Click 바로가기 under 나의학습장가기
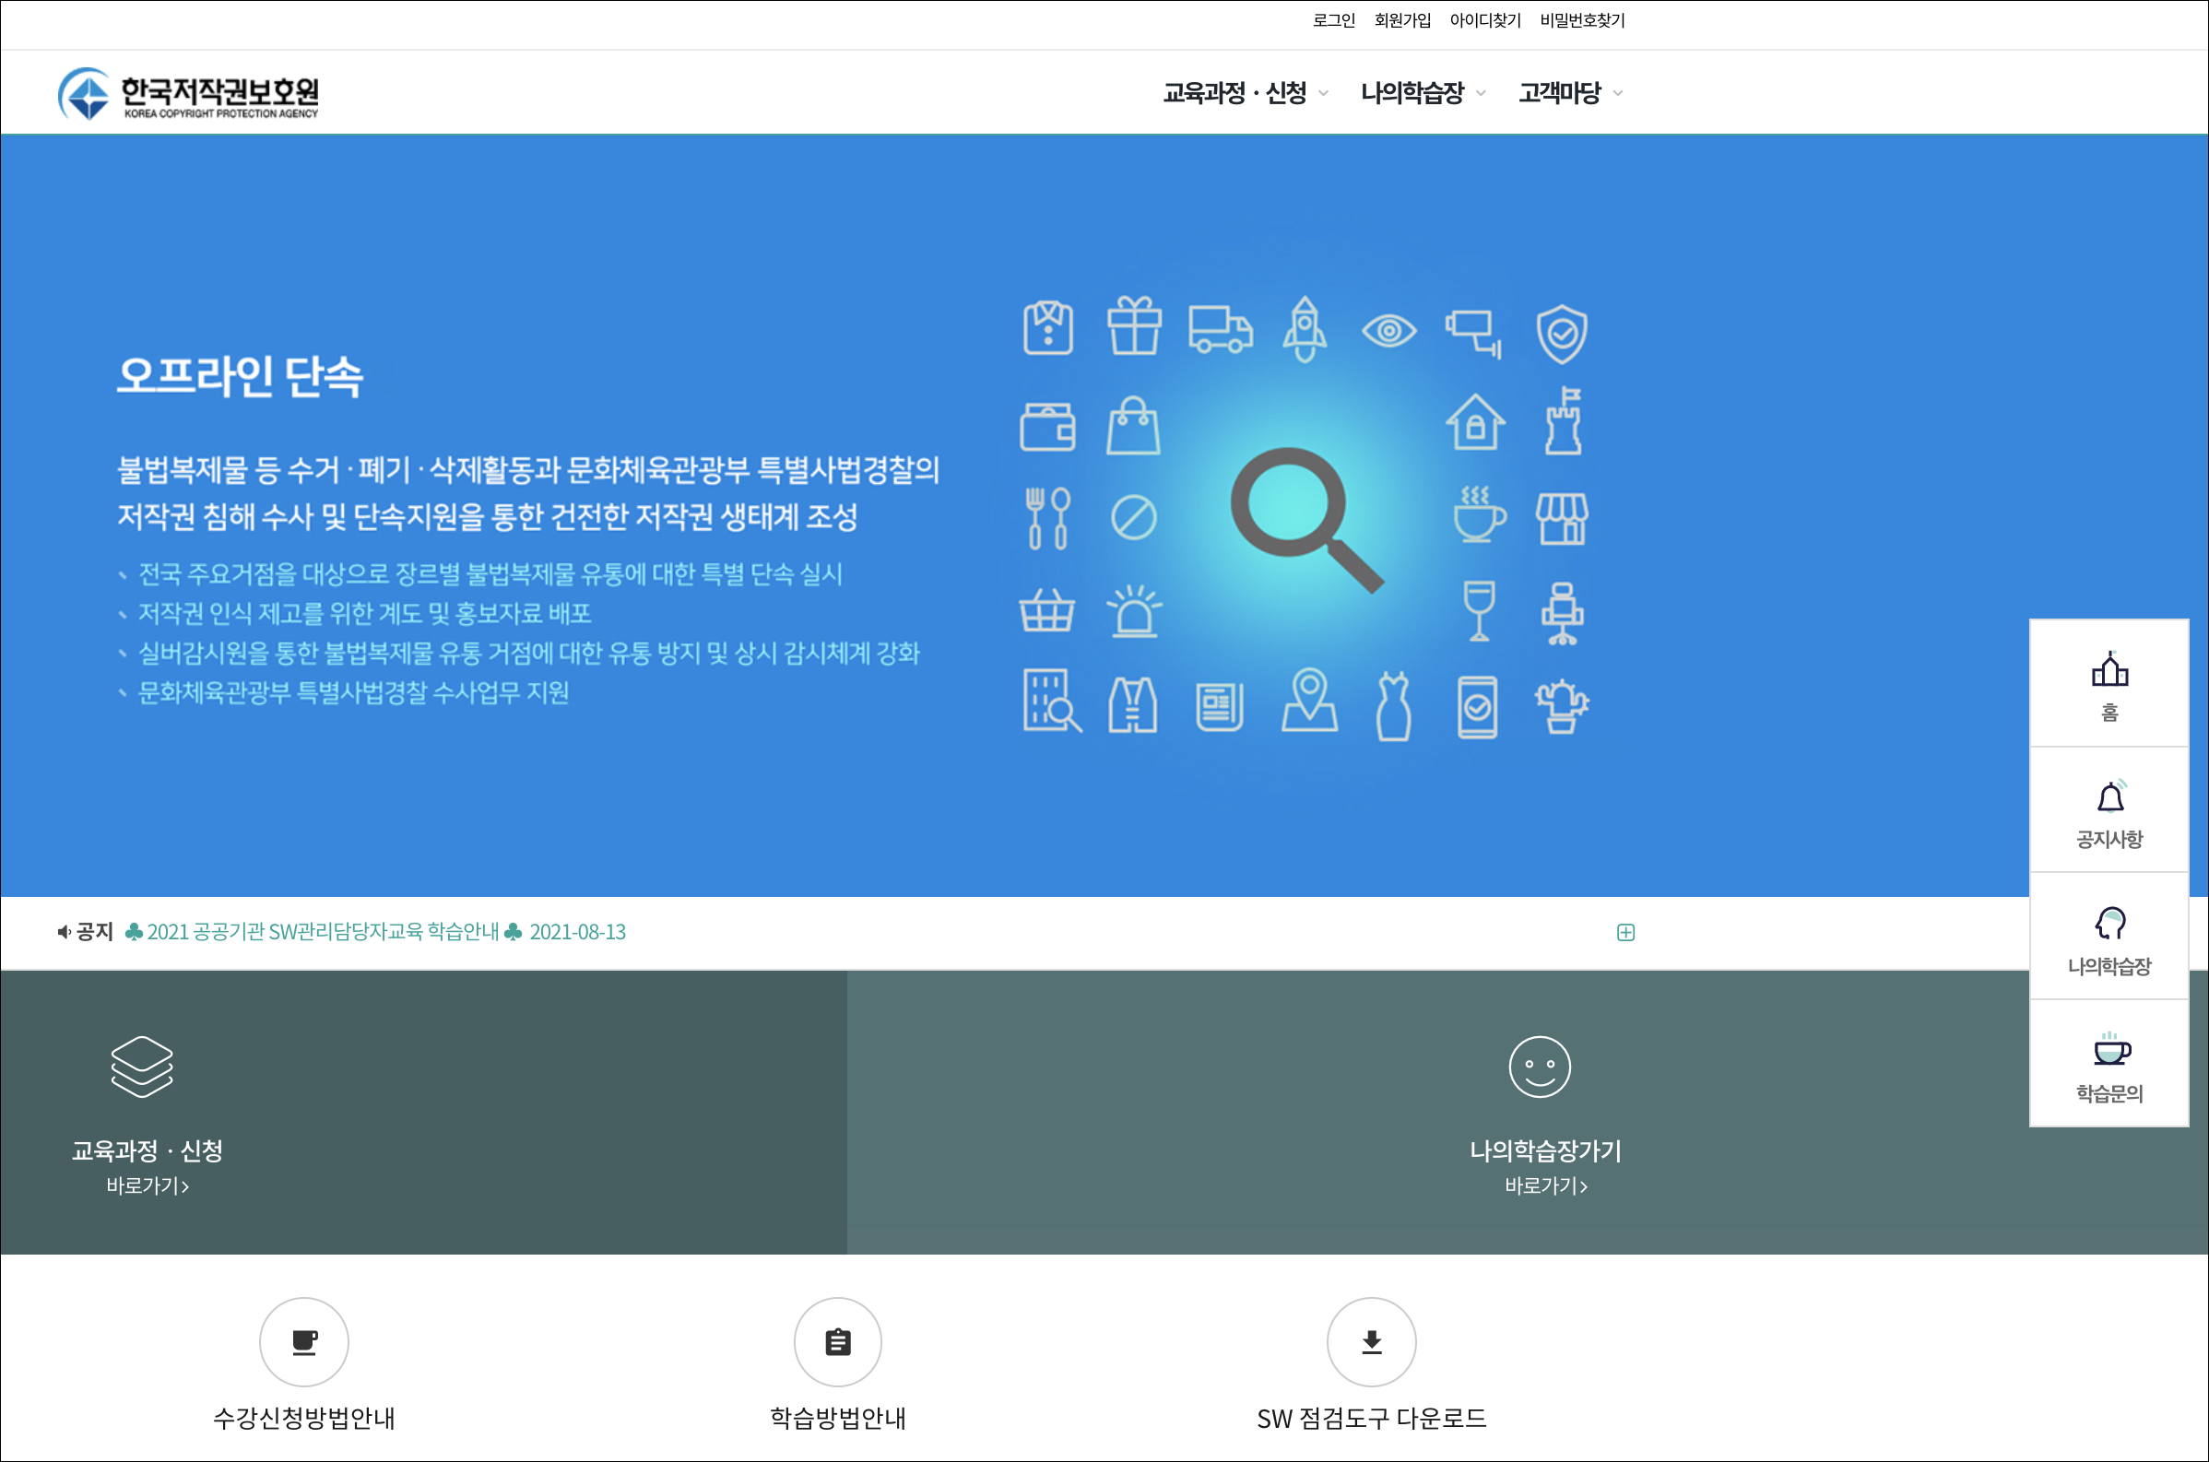The image size is (2209, 1462). tap(1545, 1186)
